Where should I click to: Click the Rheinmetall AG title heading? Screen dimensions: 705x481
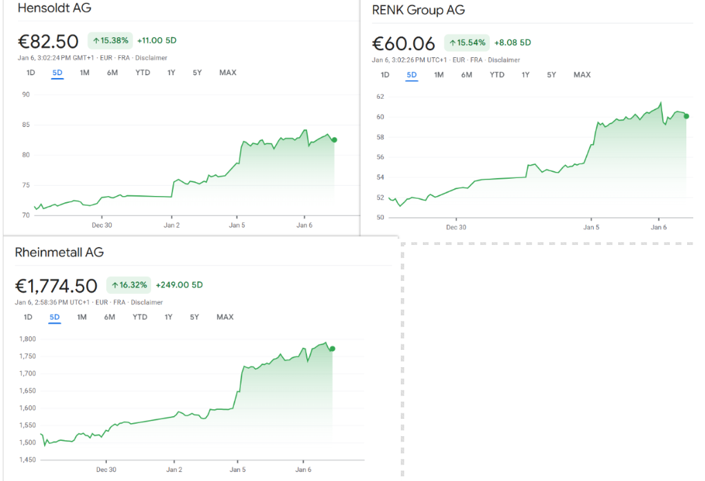click(x=59, y=253)
